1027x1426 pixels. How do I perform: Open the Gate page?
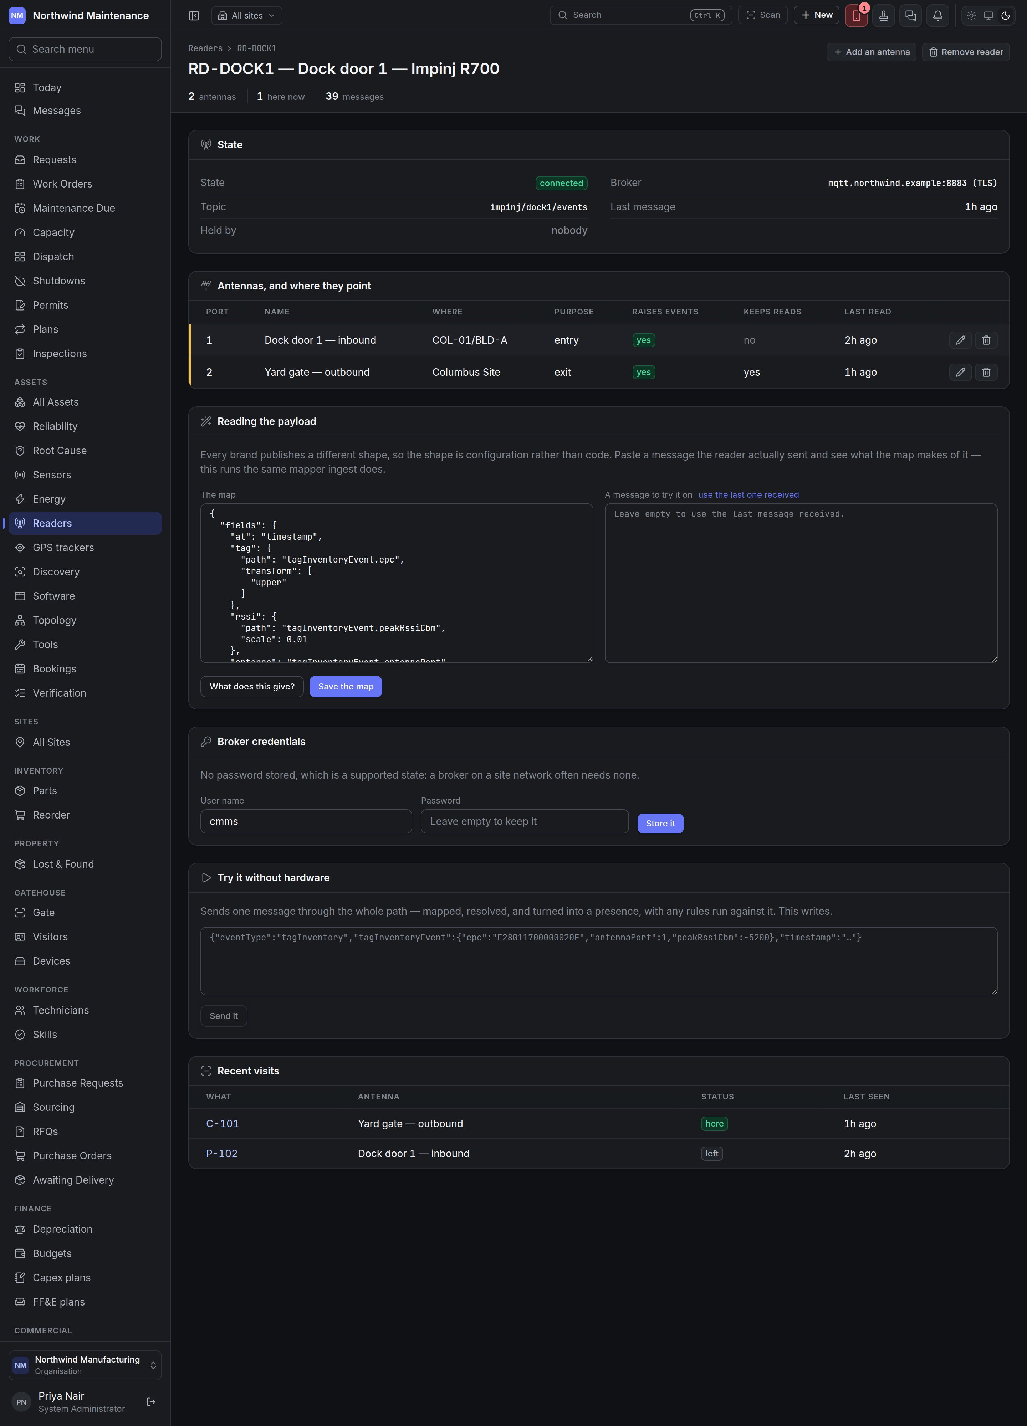pyautogui.click(x=85, y=912)
